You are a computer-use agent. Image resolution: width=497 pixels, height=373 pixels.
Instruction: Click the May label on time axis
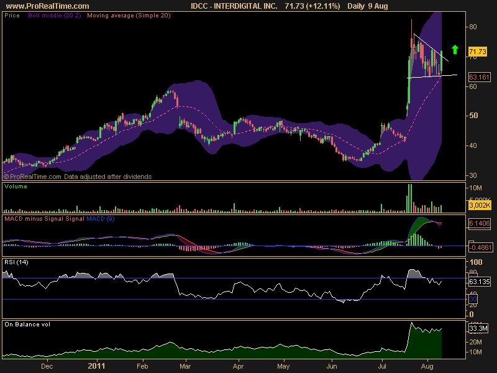pos(283,366)
